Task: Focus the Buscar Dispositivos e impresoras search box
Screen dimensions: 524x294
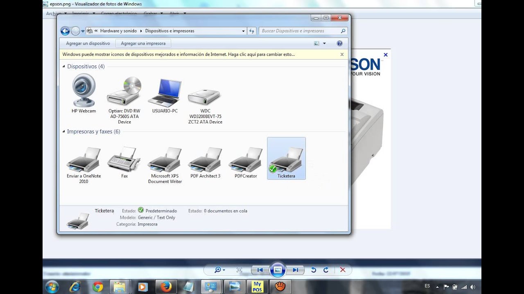Action: [x=303, y=31]
